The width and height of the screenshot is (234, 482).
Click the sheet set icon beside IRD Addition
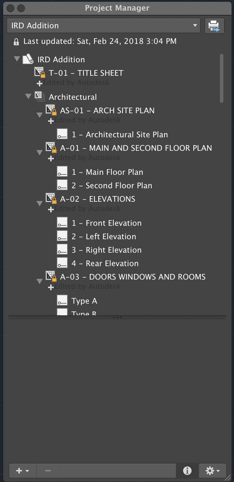click(x=28, y=59)
